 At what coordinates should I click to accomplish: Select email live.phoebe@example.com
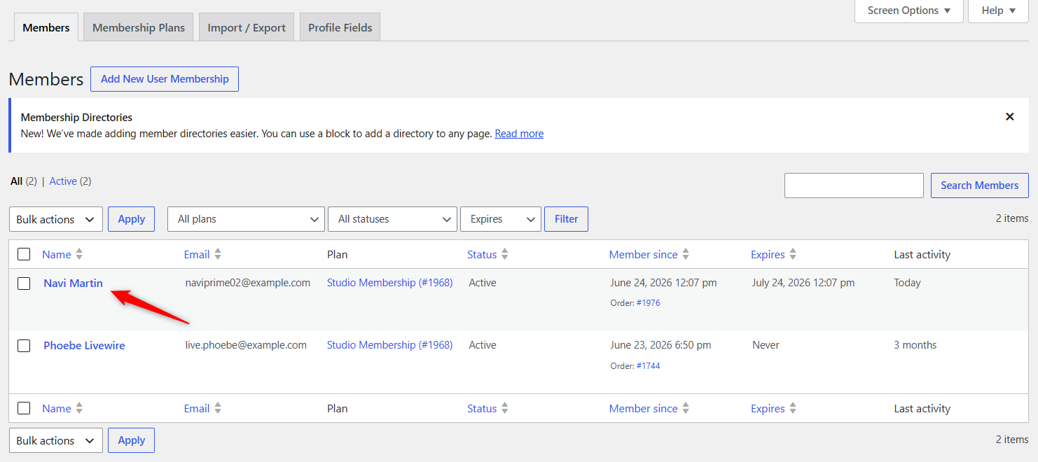point(246,345)
